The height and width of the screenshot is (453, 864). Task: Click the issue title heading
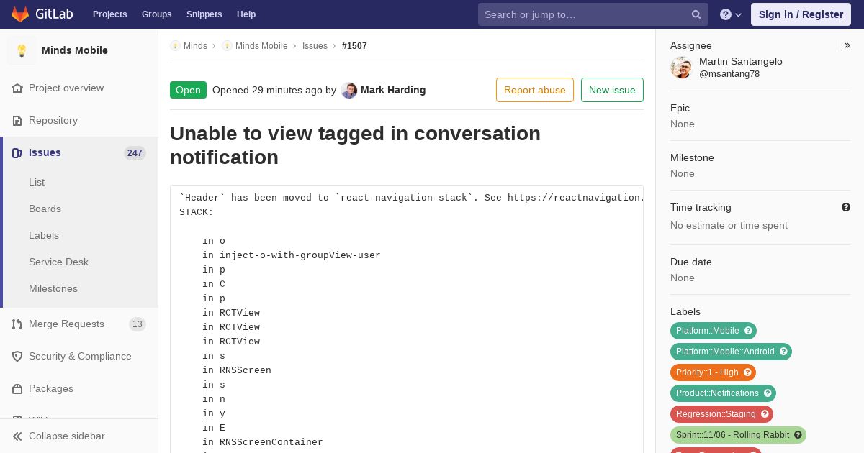coord(356,145)
